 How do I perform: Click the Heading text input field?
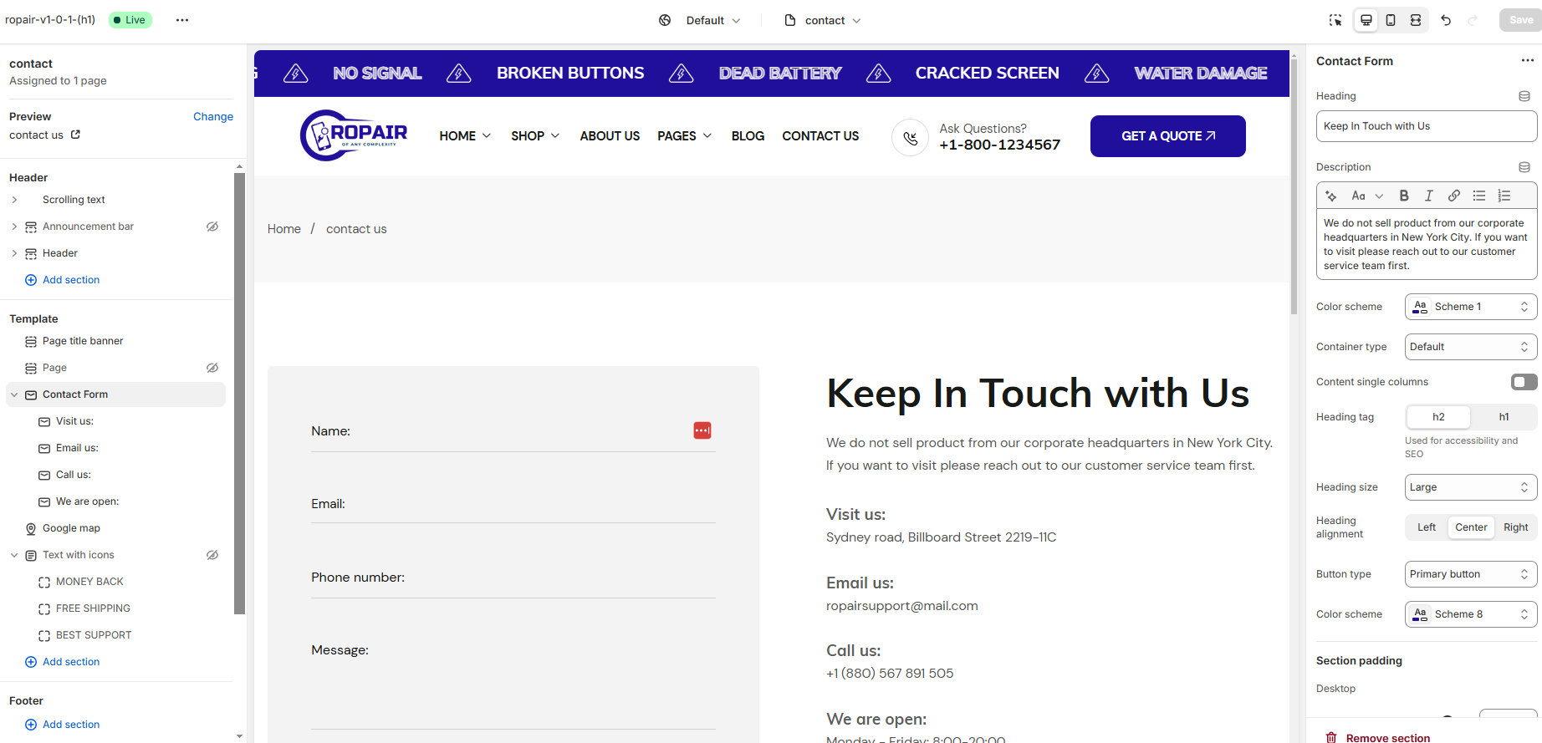click(x=1427, y=126)
